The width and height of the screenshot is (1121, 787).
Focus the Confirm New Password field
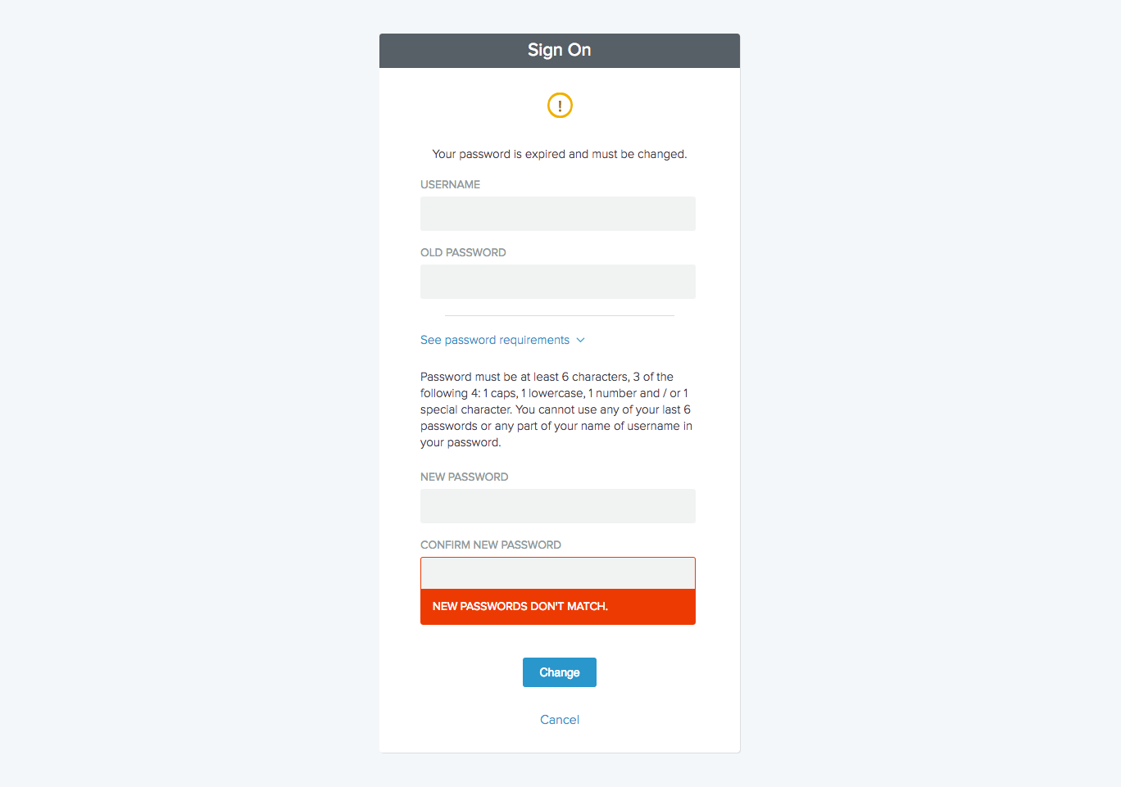(x=557, y=573)
